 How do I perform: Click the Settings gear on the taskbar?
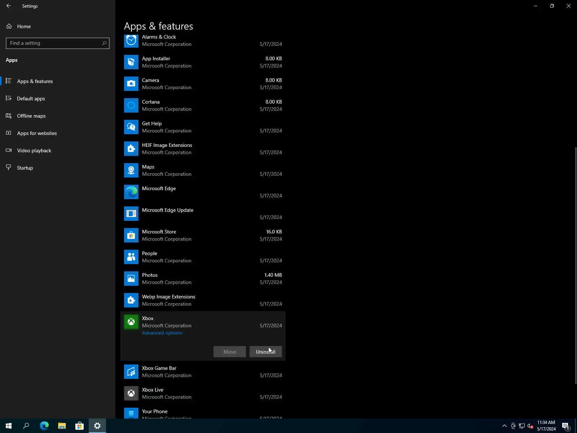coord(97,426)
